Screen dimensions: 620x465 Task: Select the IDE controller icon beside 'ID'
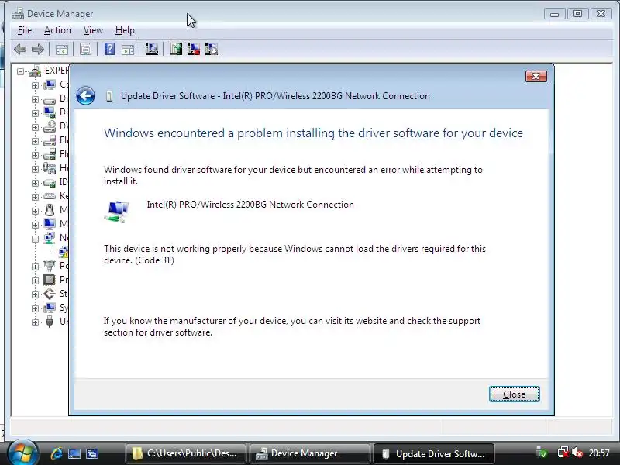50,182
